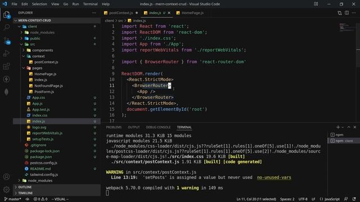Viewport: 360px width, 202px height.
Task: Open the View menu
Action: (55, 4)
